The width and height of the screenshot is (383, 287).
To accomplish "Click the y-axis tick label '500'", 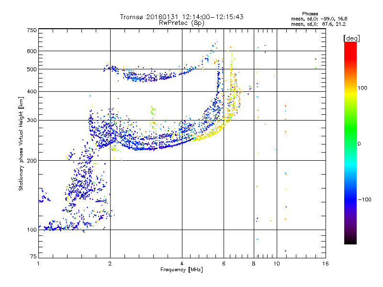I will [x=32, y=69].
